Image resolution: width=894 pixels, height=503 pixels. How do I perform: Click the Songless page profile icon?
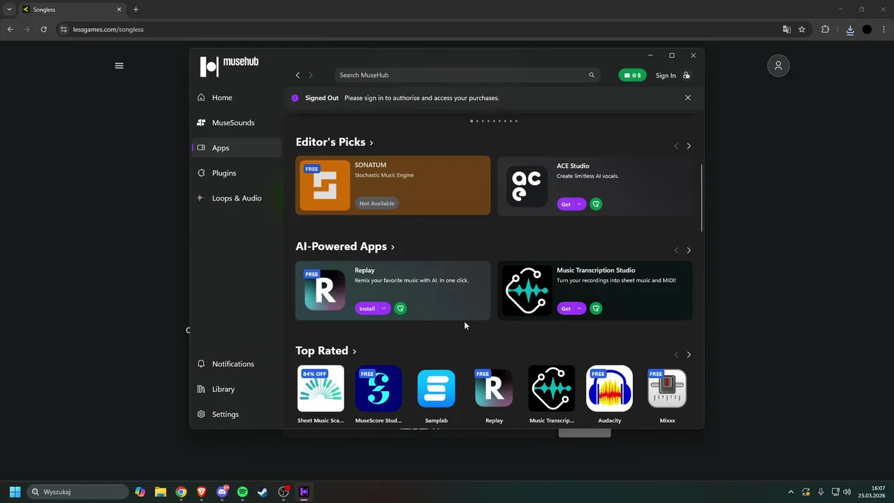(778, 66)
